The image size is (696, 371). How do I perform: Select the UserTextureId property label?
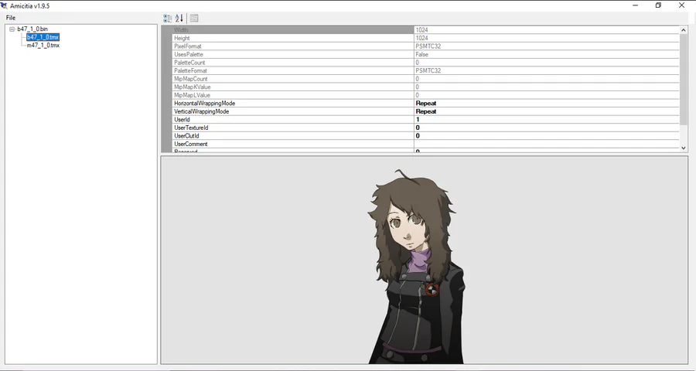pos(191,128)
